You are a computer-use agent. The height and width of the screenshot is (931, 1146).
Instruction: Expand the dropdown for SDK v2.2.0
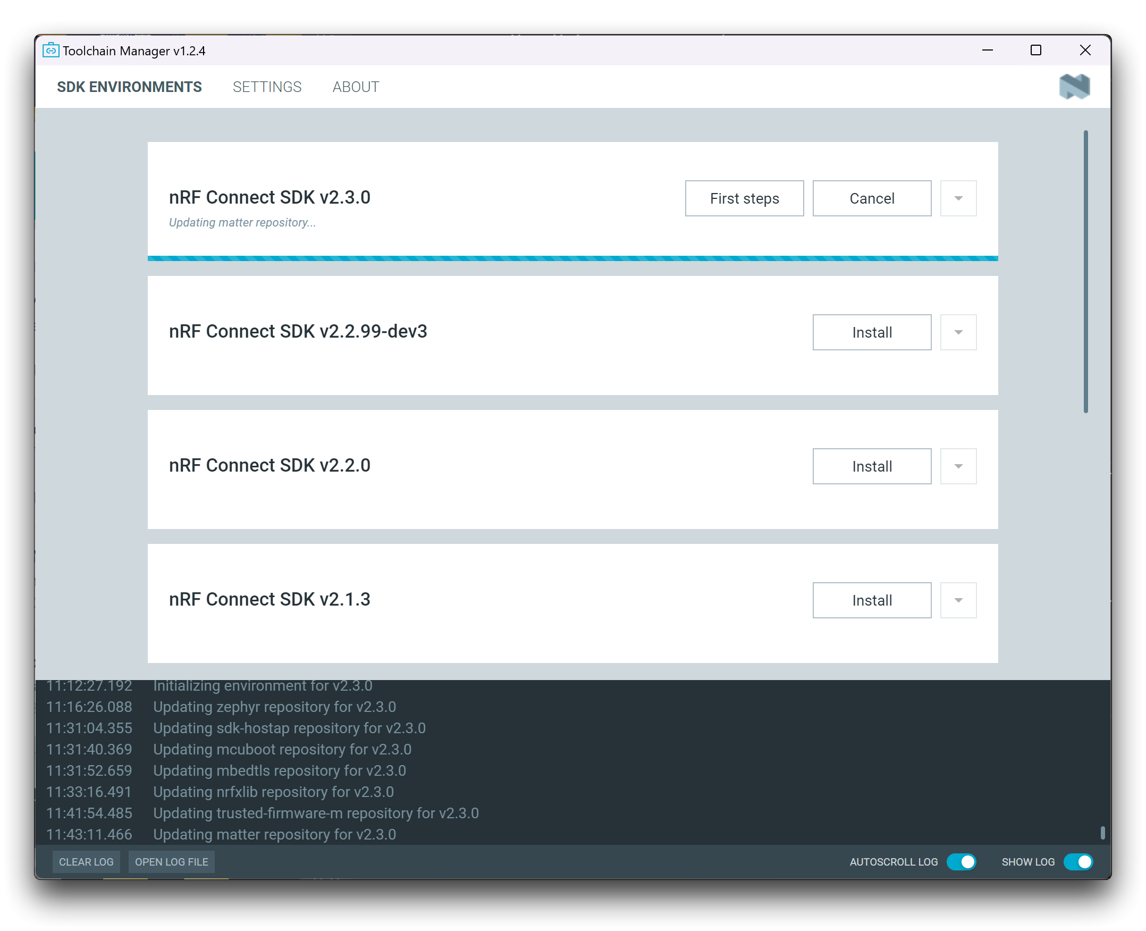click(958, 467)
